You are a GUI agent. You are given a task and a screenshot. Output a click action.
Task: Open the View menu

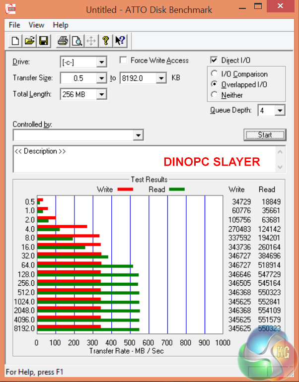(36, 25)
